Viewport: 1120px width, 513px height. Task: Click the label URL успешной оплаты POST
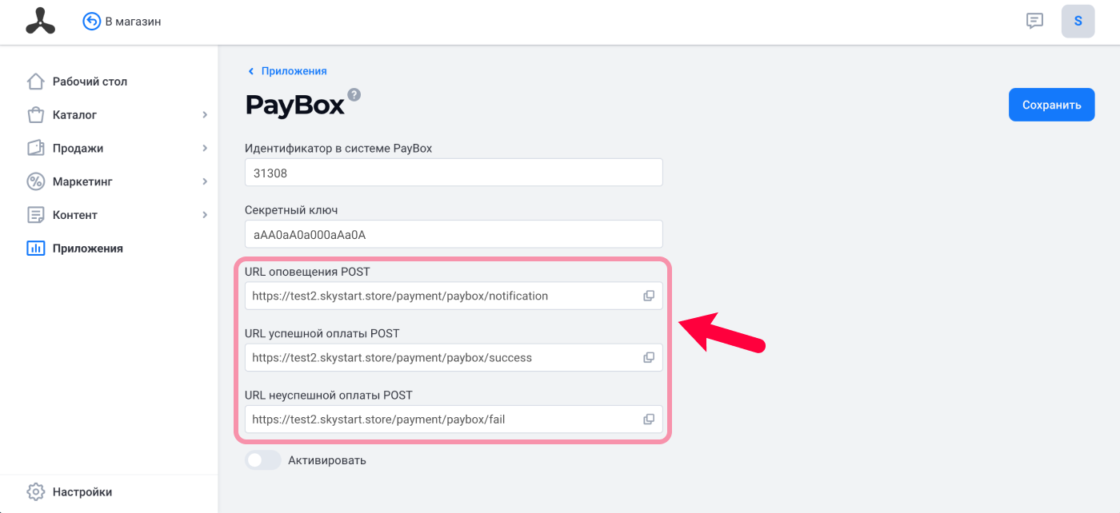pos(322,333)
